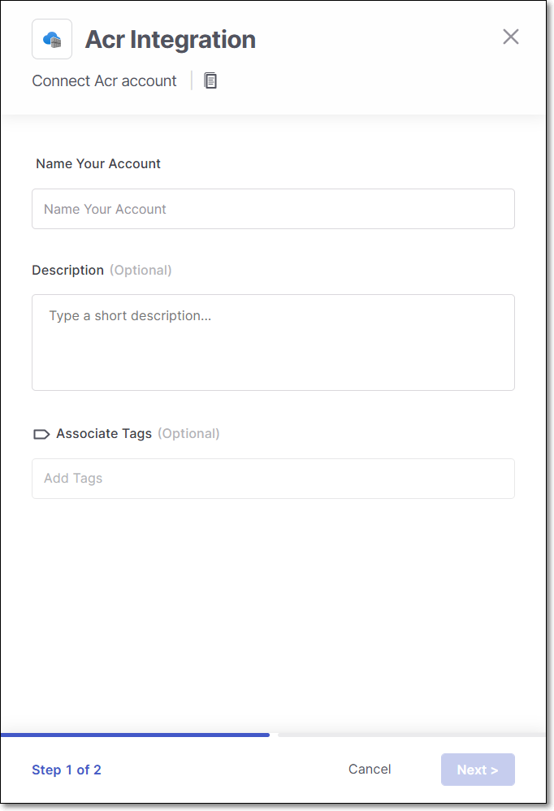Click the Associate Tags label
The width and height of the screenshot is (554, 811).
coord(104,433)
